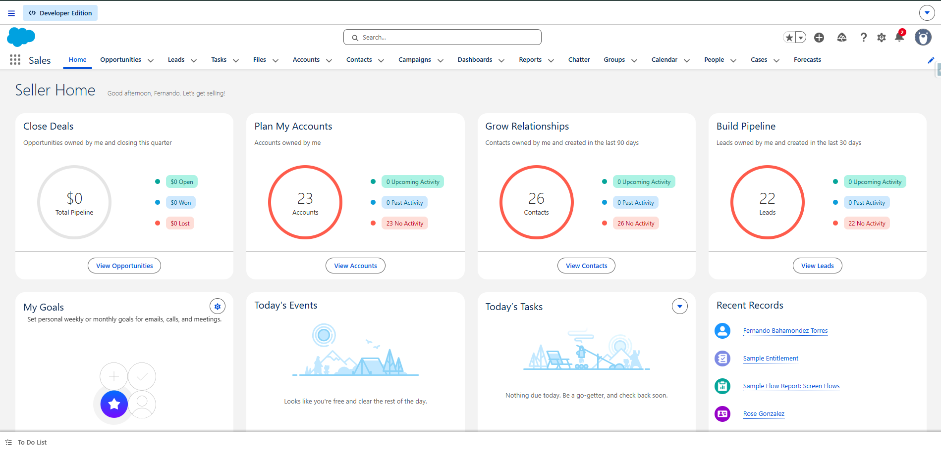Open the user profile avatar
This screenshot has width=941, height=451.
tap(923, 37)
